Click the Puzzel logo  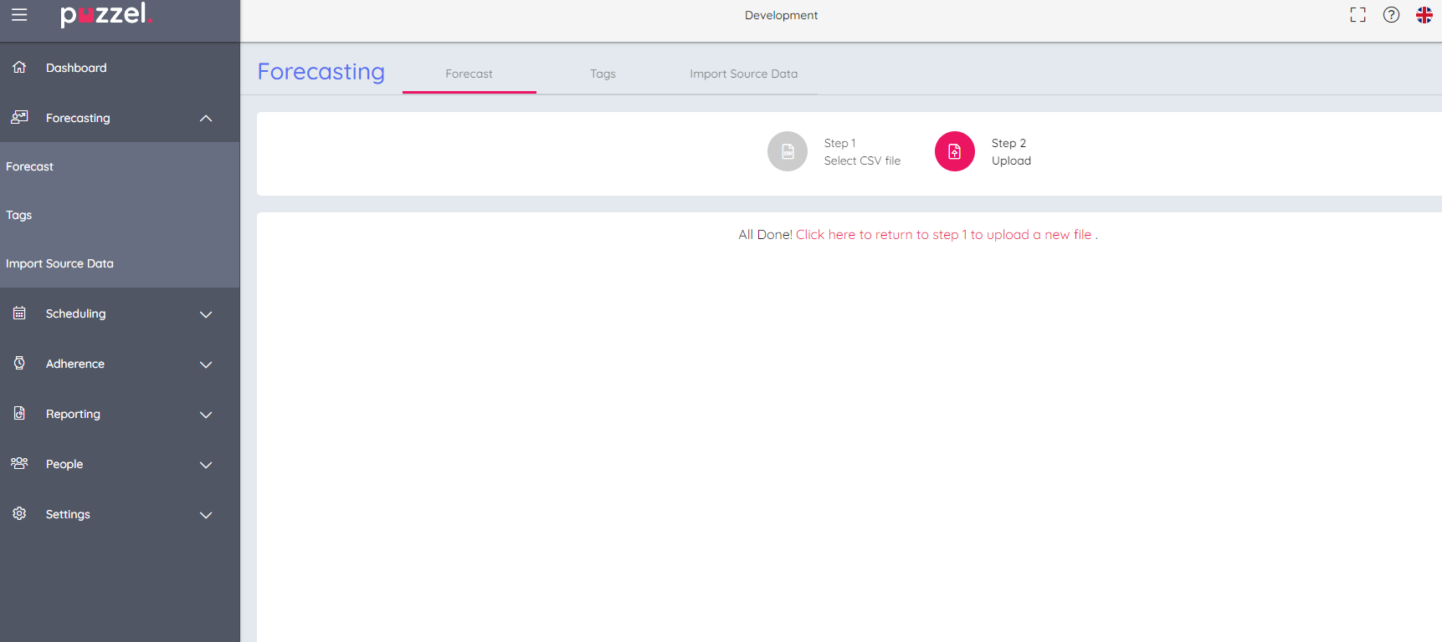pos(105,15)
